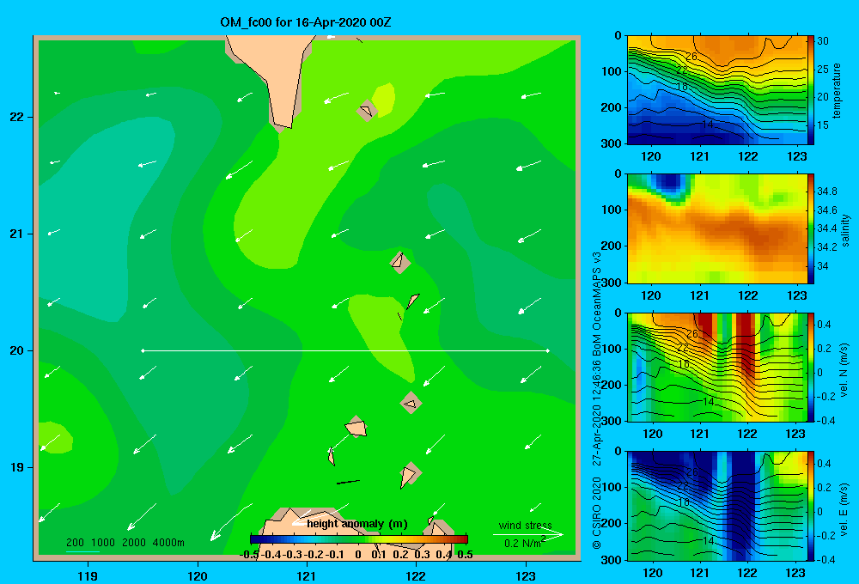Click depth label 300 beside salinity panel
Image resolution: width=859 pixels, height=584 pixels.
click(612, 283)
